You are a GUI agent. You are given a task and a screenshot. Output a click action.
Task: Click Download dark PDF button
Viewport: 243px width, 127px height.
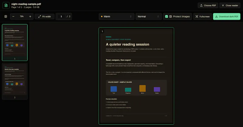click(227, 17)
